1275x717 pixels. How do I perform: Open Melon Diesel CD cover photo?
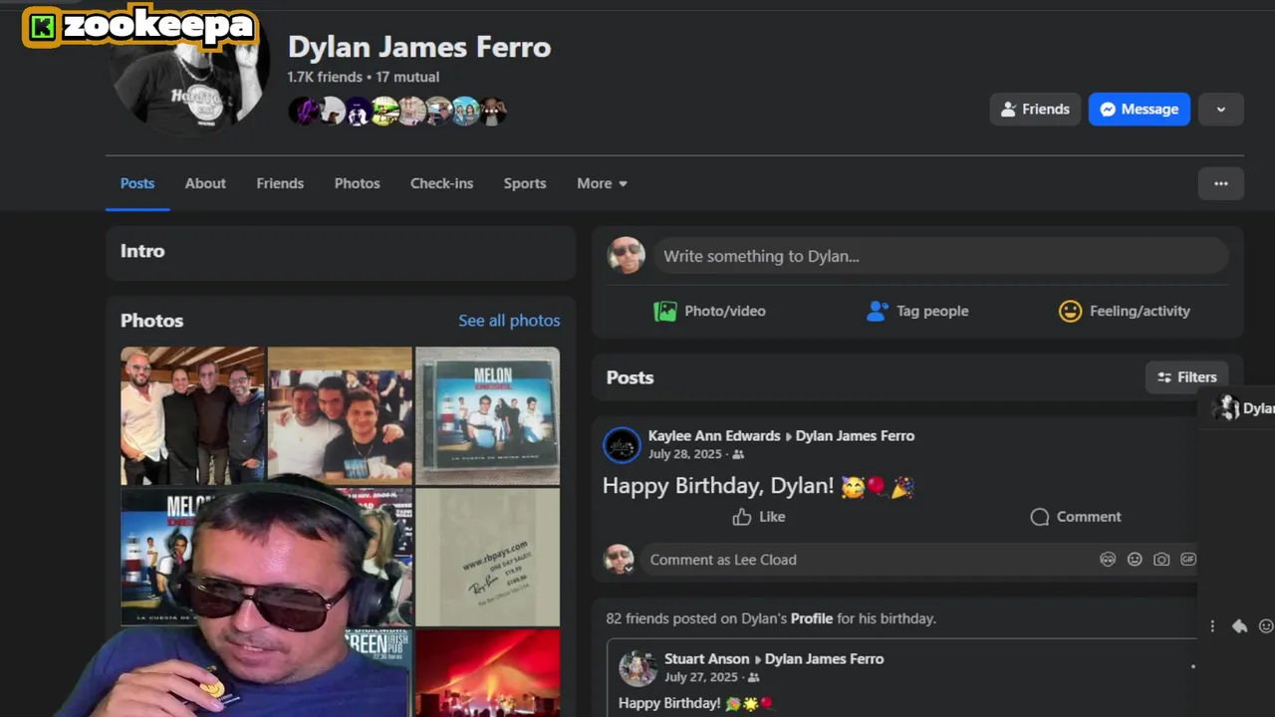[x=487, y=415]
